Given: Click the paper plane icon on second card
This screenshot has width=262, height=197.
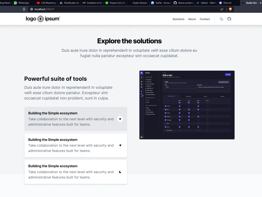Looking at the screenshot, I should coord(120,146).
